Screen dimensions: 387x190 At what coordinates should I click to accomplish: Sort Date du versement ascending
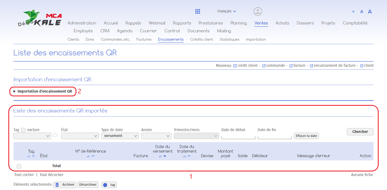click(160, 156)
